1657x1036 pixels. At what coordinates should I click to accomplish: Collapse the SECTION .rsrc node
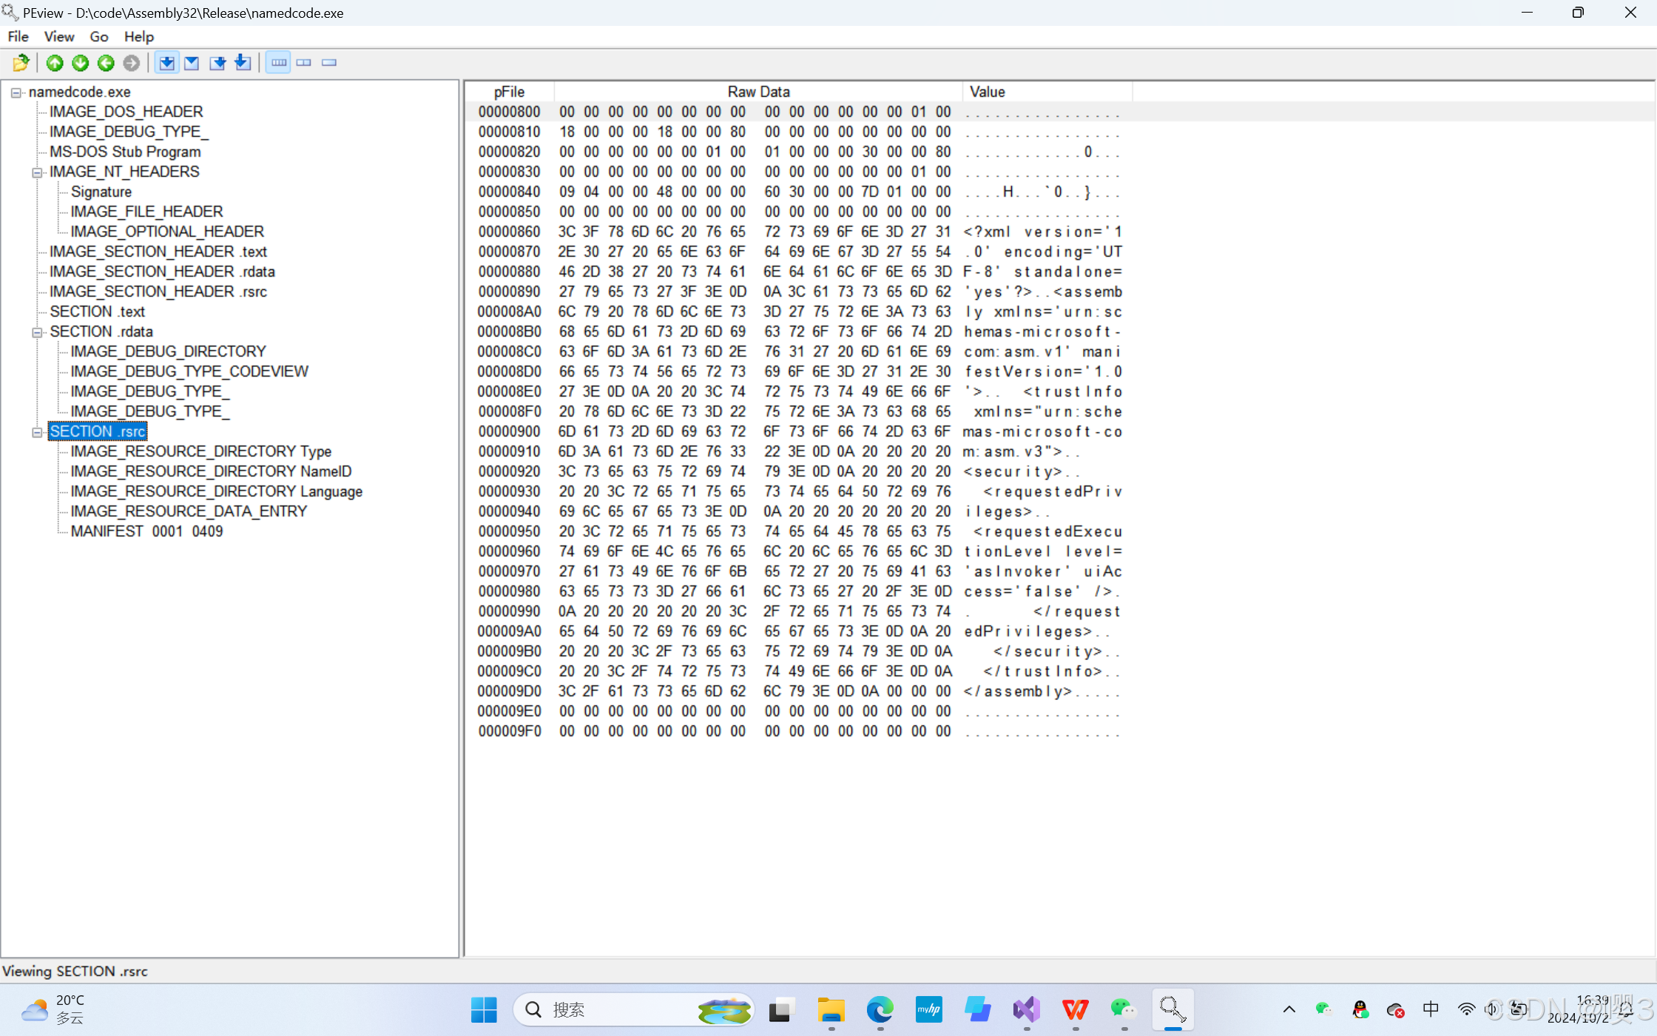click(36, 432)
